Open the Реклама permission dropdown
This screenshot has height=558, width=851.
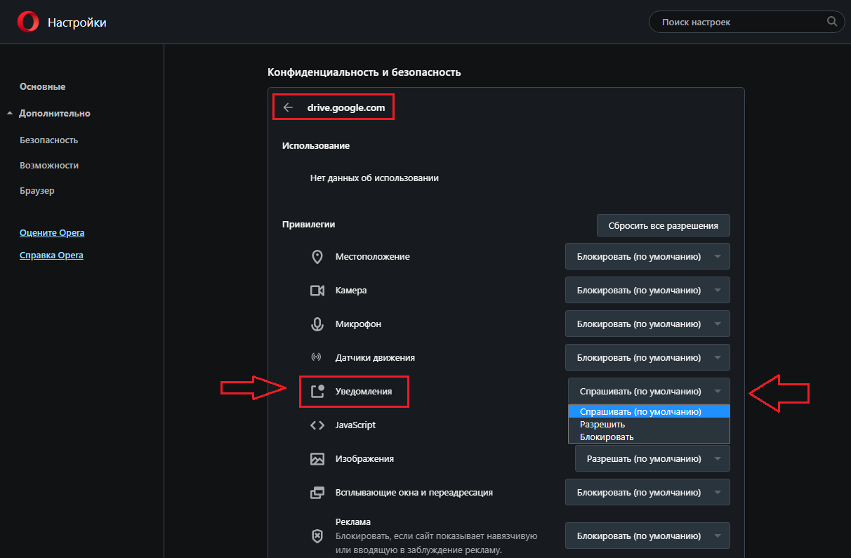click(x=647, y=536)
